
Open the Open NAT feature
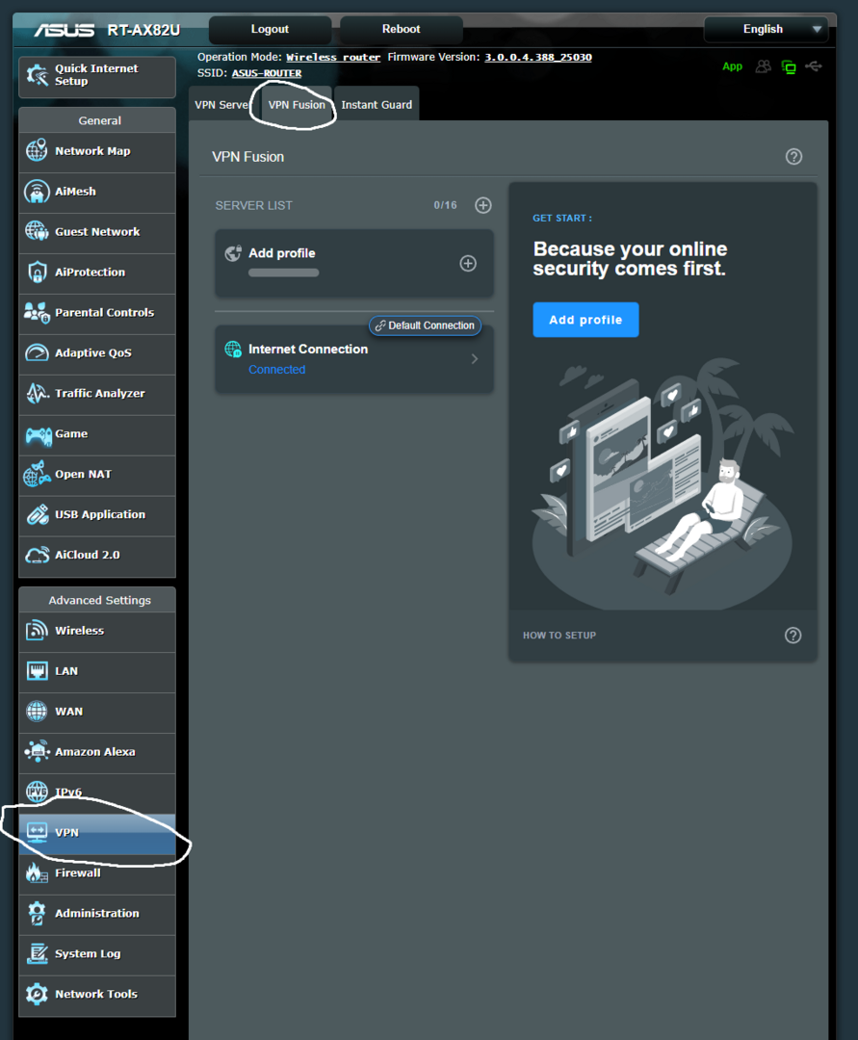coord(96,476)
